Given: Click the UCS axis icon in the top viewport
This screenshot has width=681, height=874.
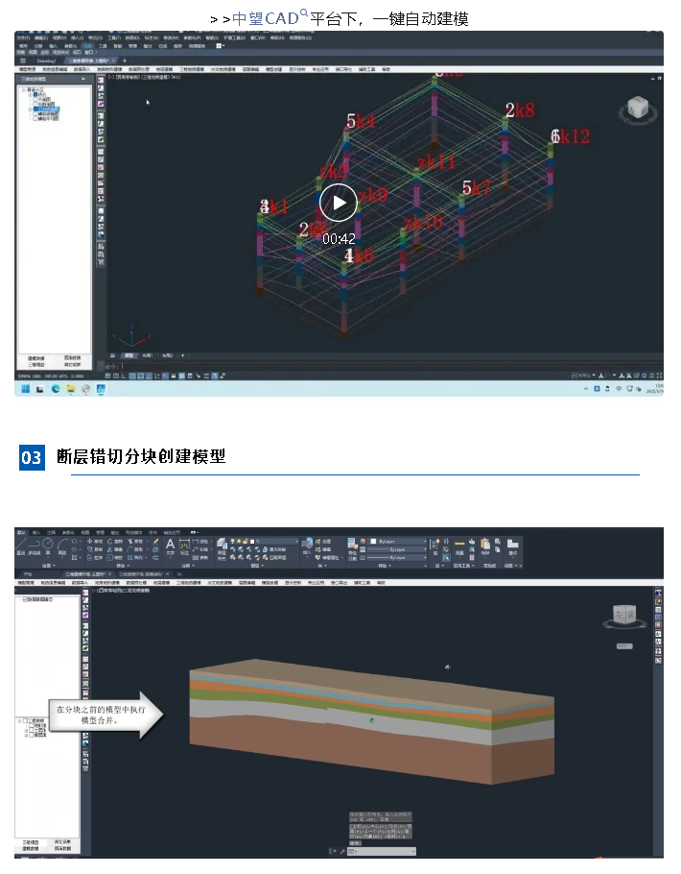Looking at the screenshot, I should [x=125, y=337].
